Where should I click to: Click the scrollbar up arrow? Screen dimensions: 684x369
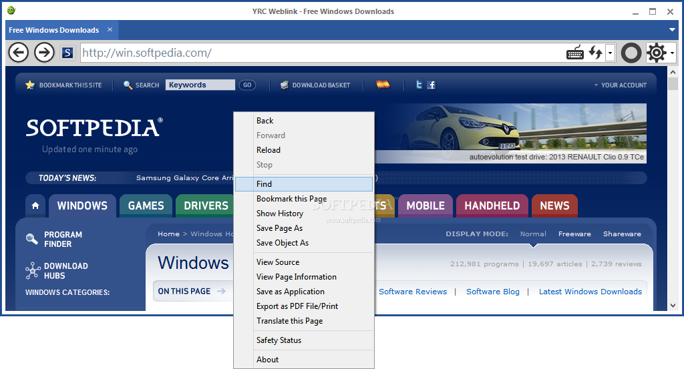pos(673,72)
